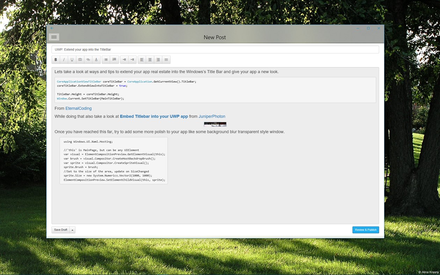
Task: Expand the Save Draft options dropdown
Action: click(x=72, y=230)
